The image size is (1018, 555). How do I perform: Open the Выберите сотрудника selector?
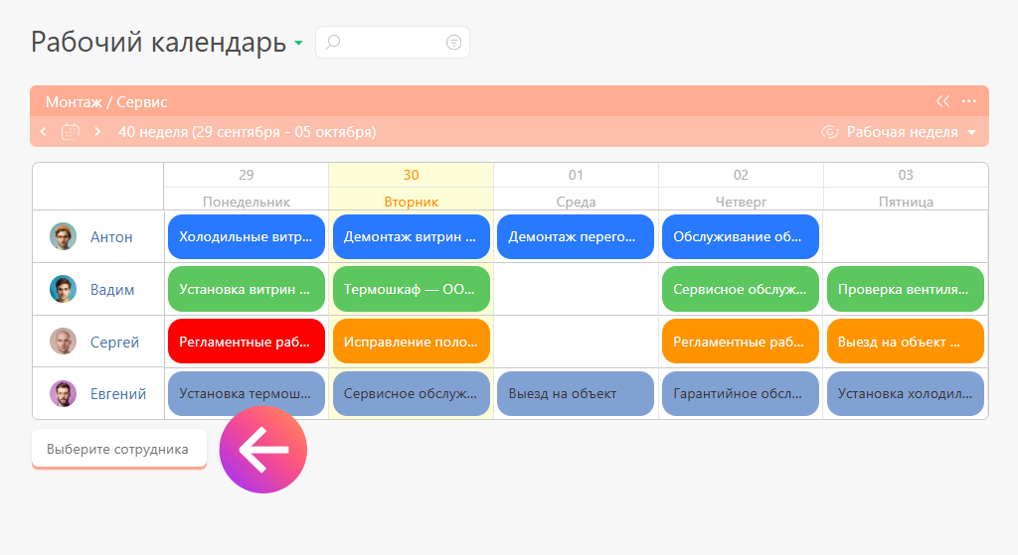118,449
